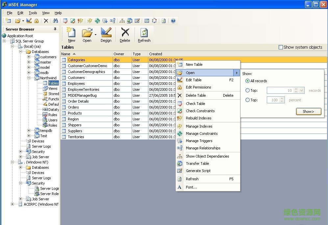Open the Tools menu

[32, 13]
